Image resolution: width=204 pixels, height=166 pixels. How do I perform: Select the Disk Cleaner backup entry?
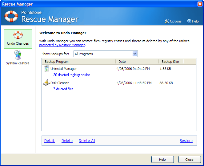[59, 83]
